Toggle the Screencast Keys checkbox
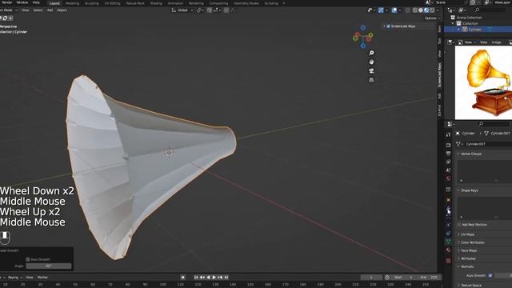The width and height of the screenshot is (512, 288). pyautogui.click(x=388, y=26)
